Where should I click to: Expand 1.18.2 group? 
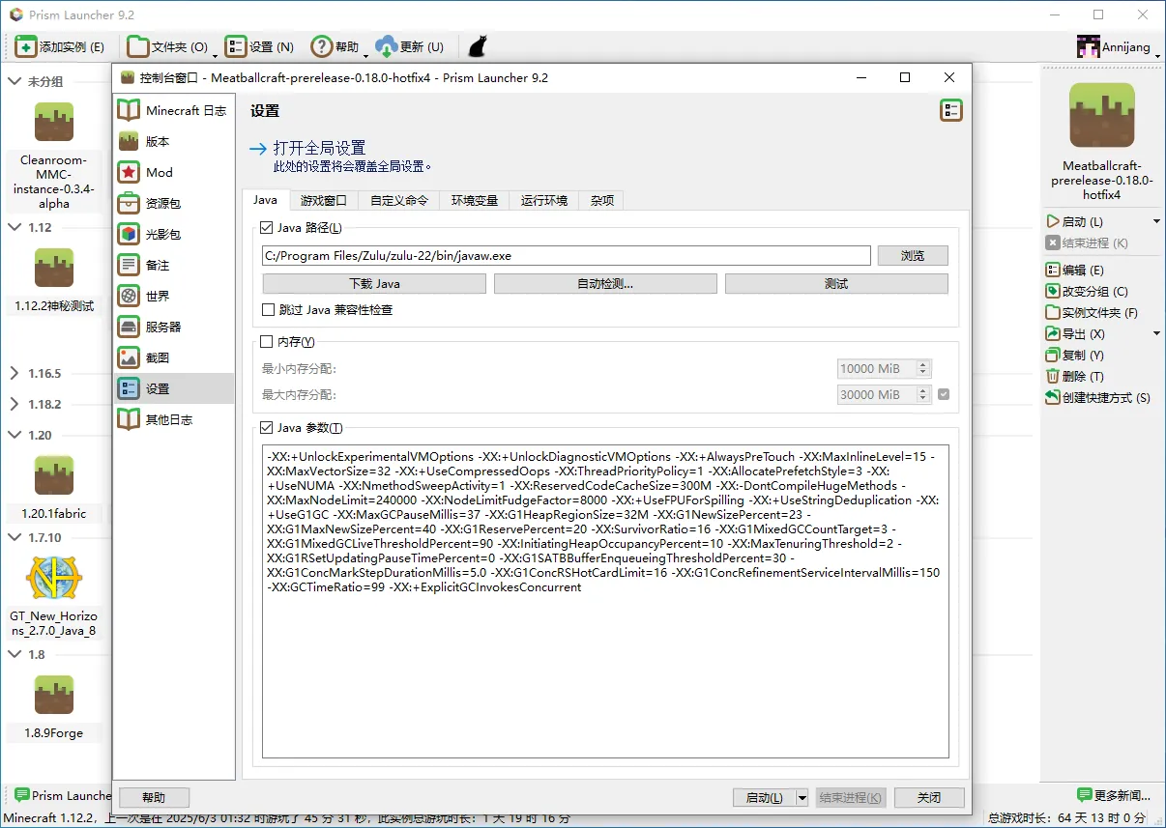15,404
